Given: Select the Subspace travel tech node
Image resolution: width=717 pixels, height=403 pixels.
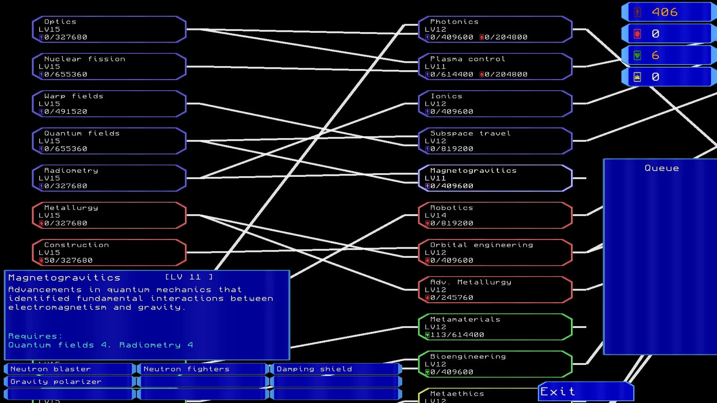Looking at the screenshot, I should tap(495, 141).
